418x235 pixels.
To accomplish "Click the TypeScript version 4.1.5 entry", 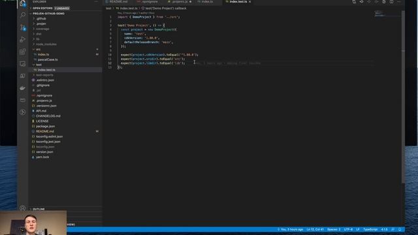I will pyautogui.click(x=384, y=229).
